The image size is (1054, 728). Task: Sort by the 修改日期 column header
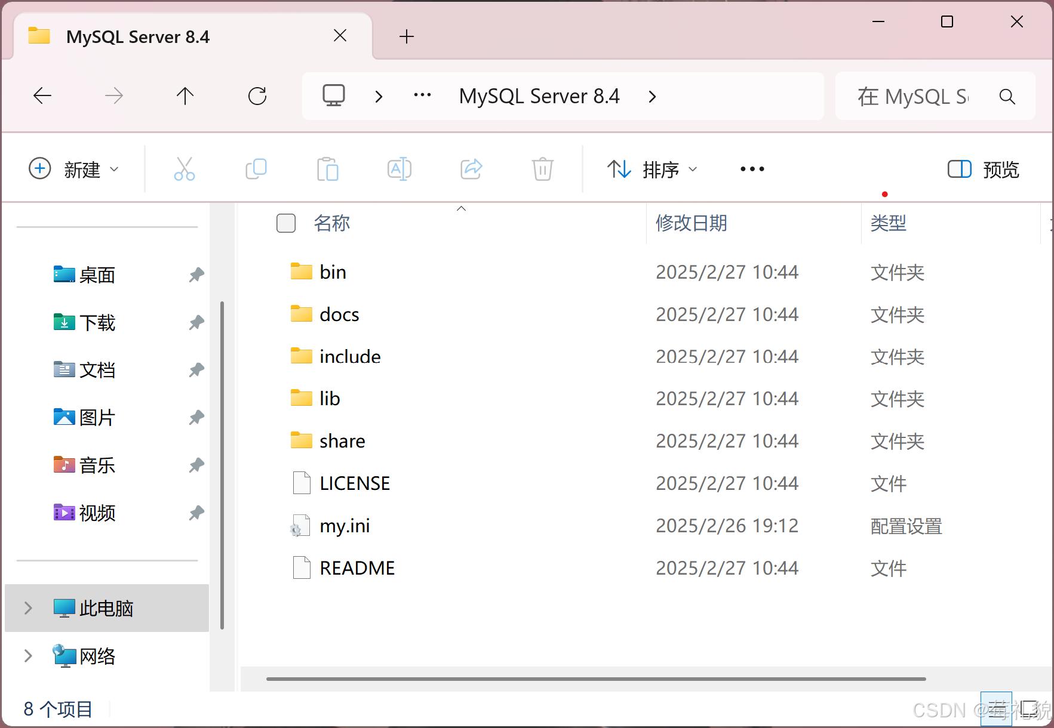pos(692,223)
